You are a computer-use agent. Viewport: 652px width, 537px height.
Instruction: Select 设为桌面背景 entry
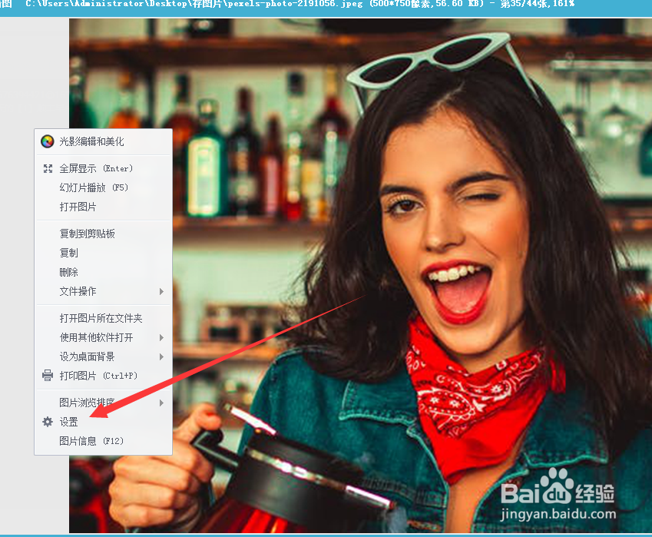[103, 356]
